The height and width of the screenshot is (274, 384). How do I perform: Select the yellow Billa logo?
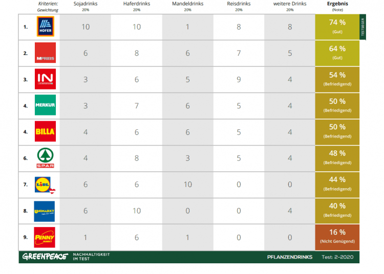point(45,132)
